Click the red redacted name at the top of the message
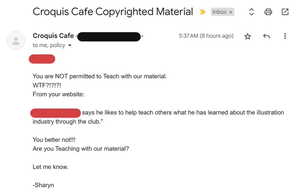295x196 pixels. click(42, 59)
